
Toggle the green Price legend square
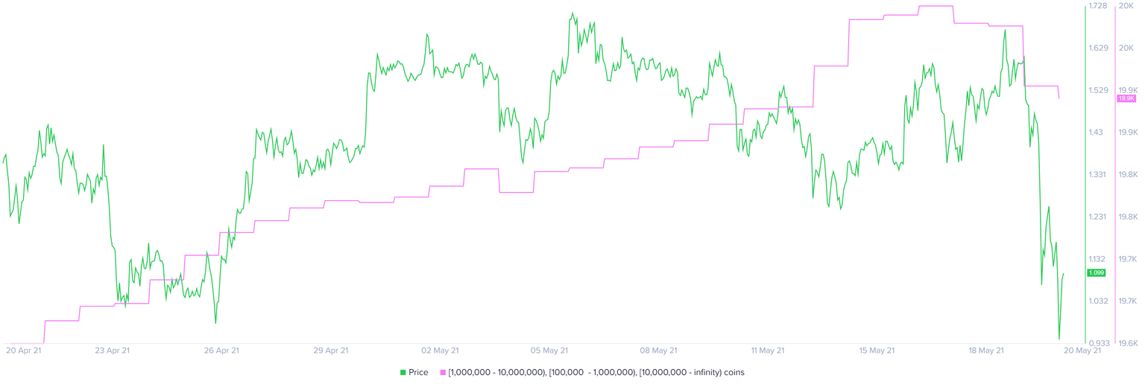click(x=403, y=372)
